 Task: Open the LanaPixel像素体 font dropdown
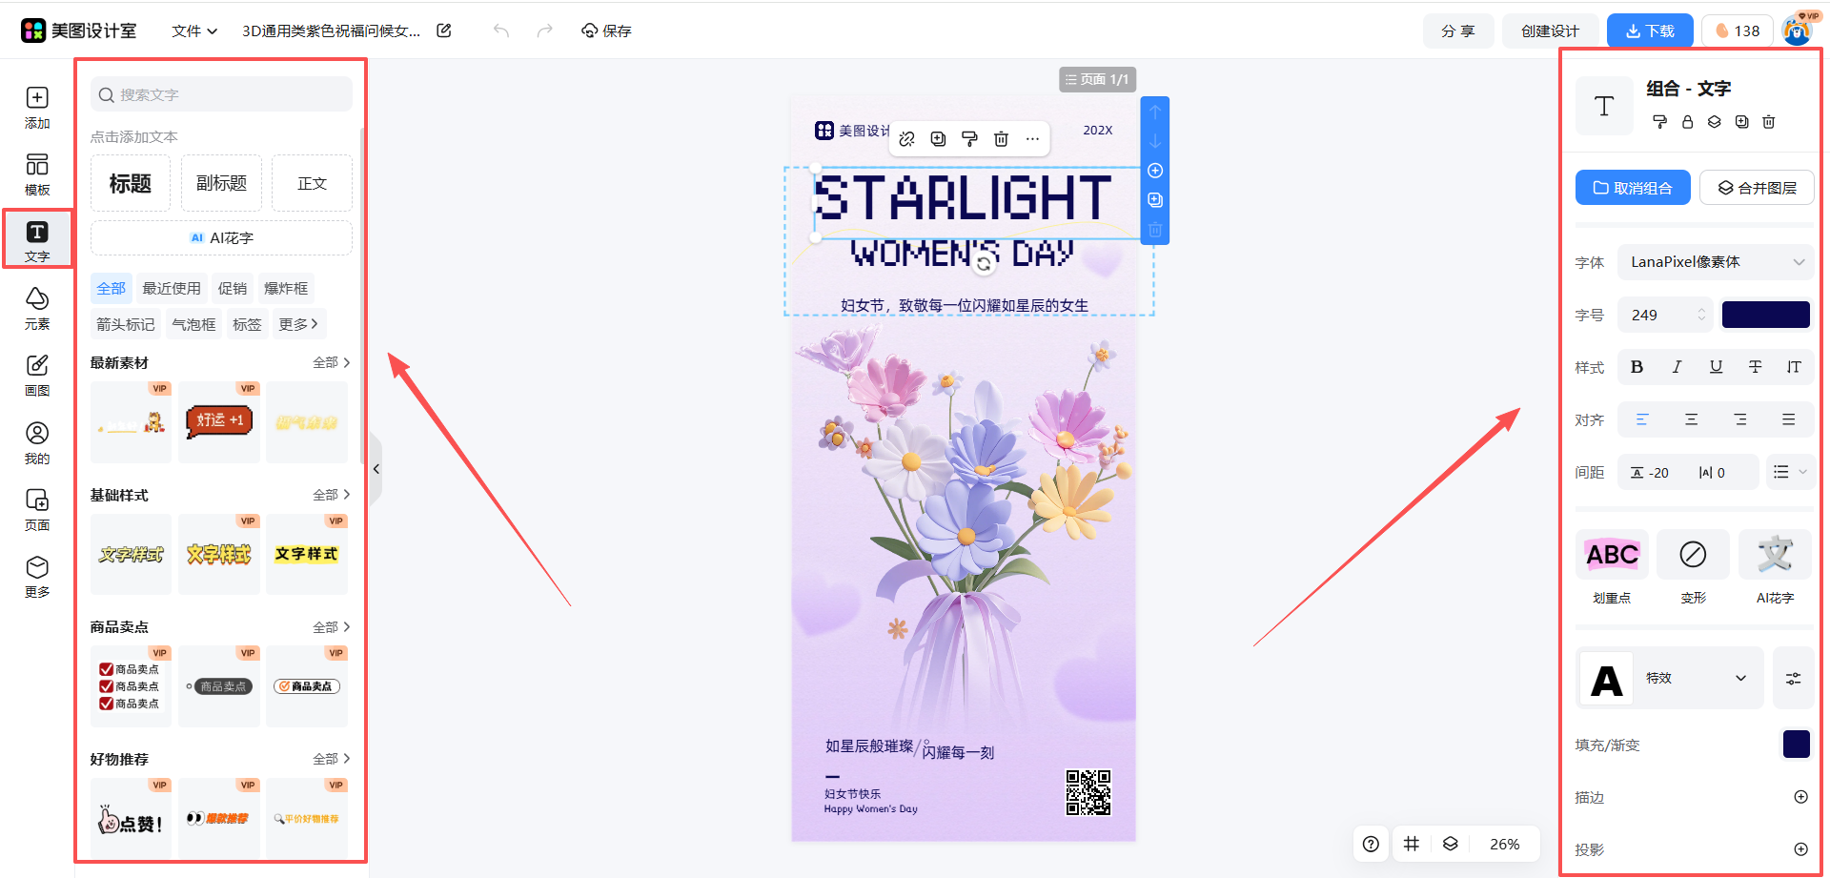click(1716, 262)
